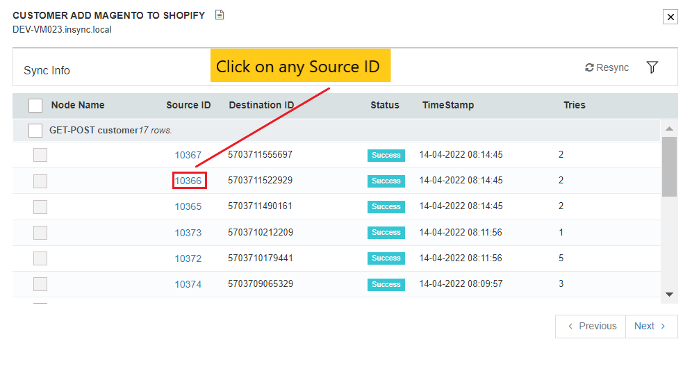Open Source ID 10366 link

(x=188, y=181)
